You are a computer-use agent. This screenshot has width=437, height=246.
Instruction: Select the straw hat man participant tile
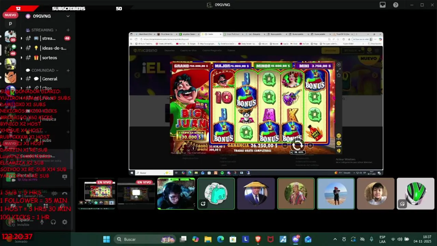pos(256,193)
